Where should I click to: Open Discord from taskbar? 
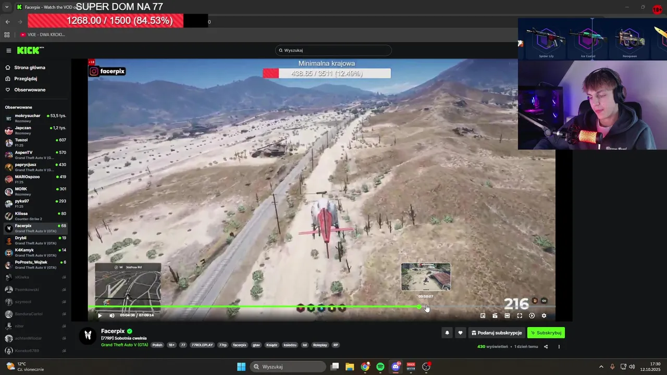[x=396, y=367]
